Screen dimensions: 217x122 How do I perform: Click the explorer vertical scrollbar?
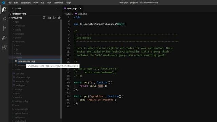point(61,69)
